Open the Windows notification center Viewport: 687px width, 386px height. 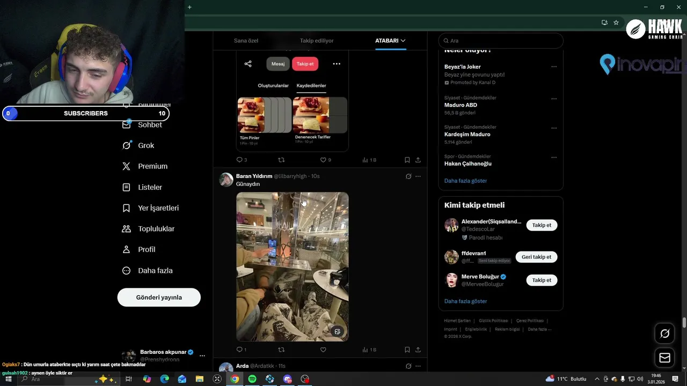coord(675,379)
